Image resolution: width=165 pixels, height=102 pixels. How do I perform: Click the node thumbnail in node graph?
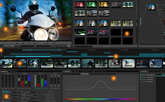pos(152,7)
